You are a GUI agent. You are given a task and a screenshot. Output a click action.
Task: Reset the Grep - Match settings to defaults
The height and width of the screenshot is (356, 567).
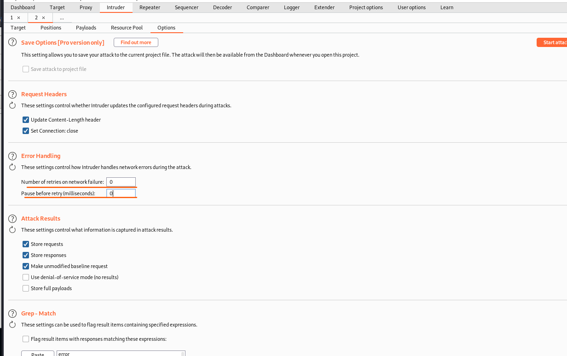[x=12, y=325]
